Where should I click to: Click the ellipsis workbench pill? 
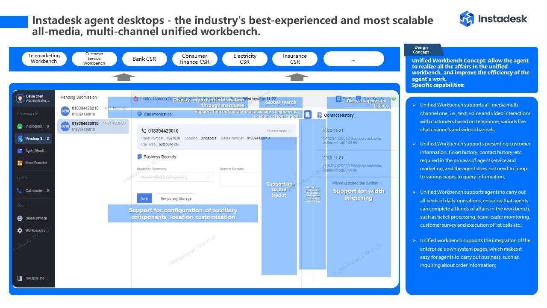click(x=353, y=59)
